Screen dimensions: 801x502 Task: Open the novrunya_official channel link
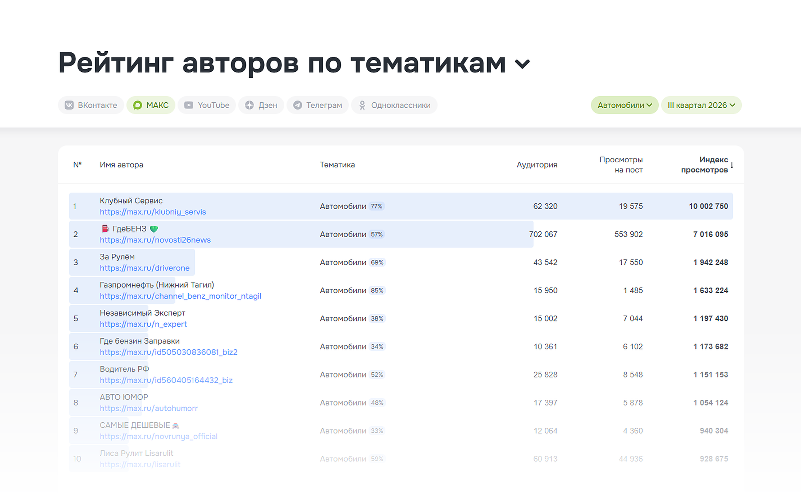158,436
